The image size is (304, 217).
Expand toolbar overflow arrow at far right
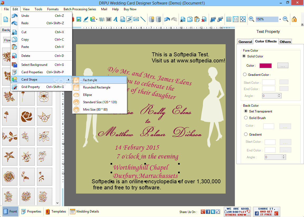pos(302,25)
